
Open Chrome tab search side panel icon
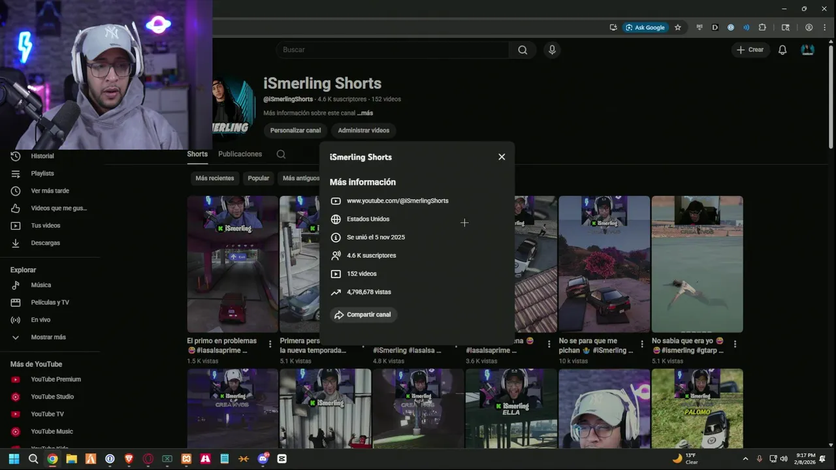point(786,27)
